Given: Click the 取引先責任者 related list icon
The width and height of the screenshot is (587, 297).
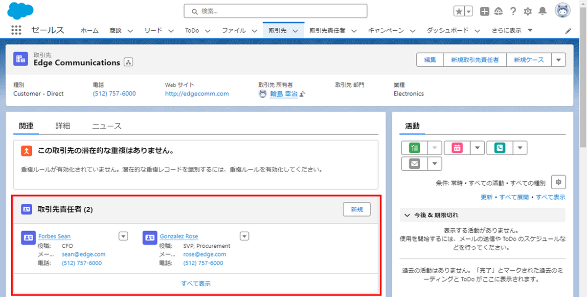Looking at the screenshot, I should (x=26, y=209).
